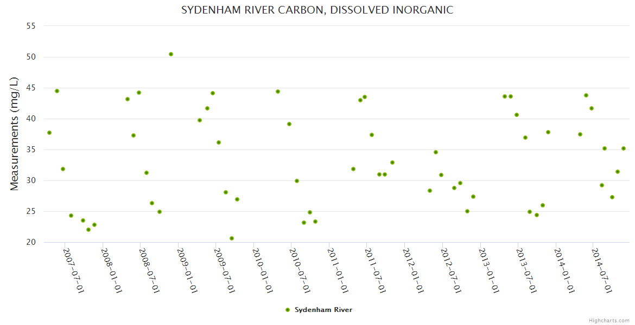Click the 2012-01-01 x-axis label

(x=412, y=270)
